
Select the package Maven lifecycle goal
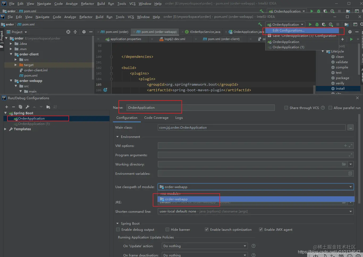(x=342, y=78)
